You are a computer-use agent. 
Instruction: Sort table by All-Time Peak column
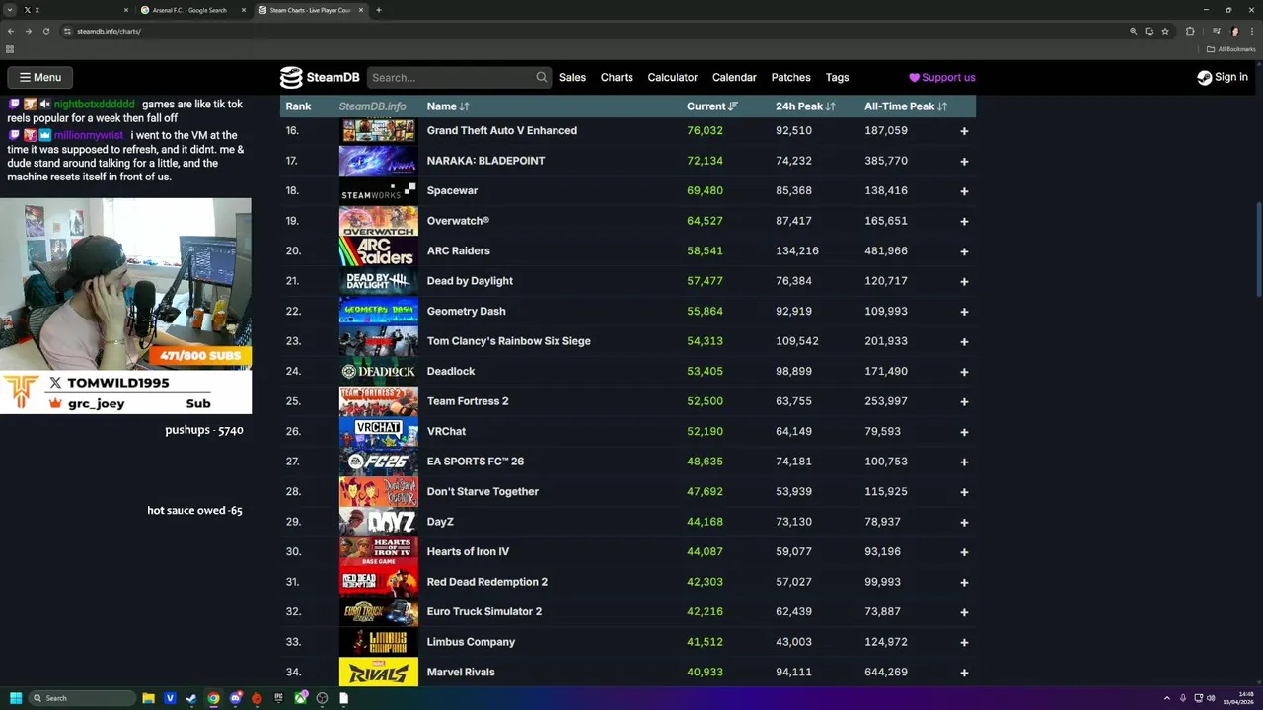click(x=906, y=106)
